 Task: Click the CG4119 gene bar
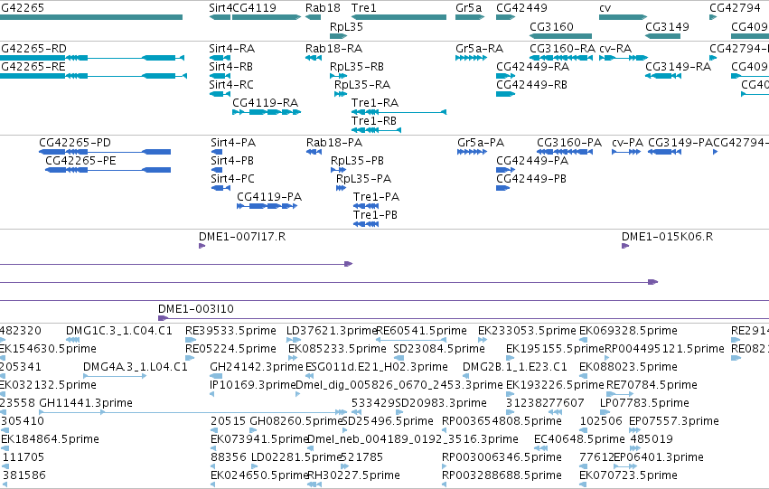(x=267, y=17)
